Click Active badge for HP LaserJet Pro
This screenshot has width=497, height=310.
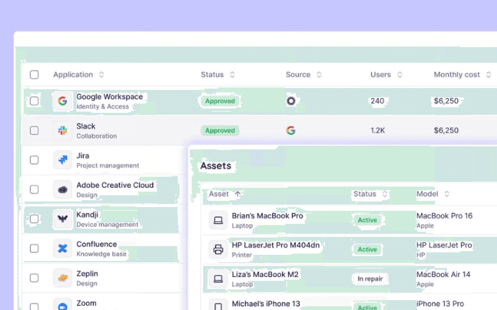coord(367,249)
